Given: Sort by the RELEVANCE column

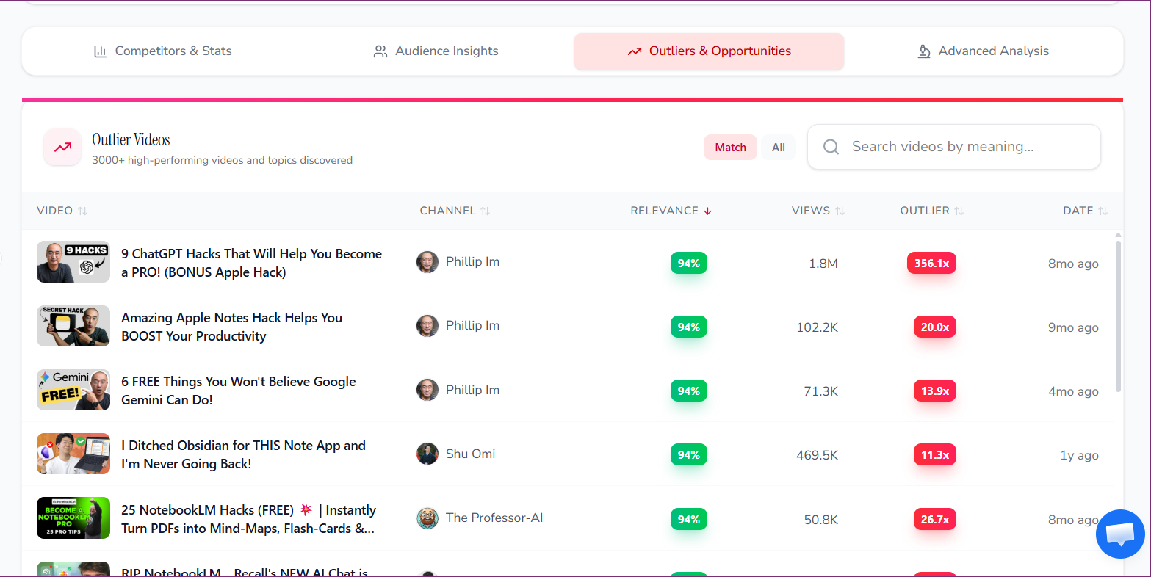Looking at the screenshot, I should [x=671, y=211].
